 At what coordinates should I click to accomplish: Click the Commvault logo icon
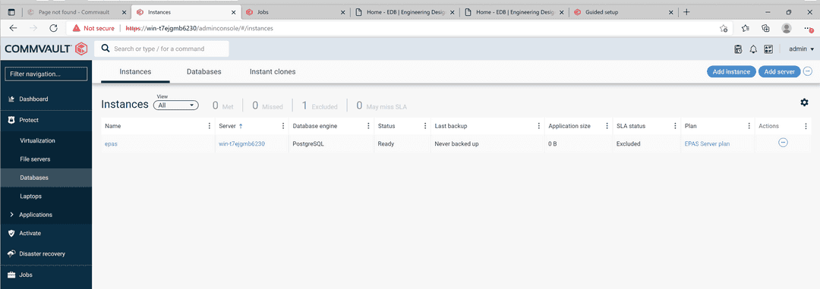81,49
